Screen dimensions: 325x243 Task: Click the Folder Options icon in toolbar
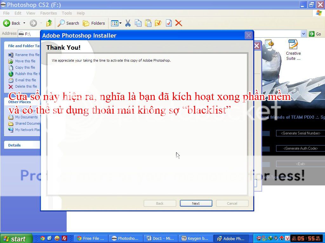click(x=158, y=23)
